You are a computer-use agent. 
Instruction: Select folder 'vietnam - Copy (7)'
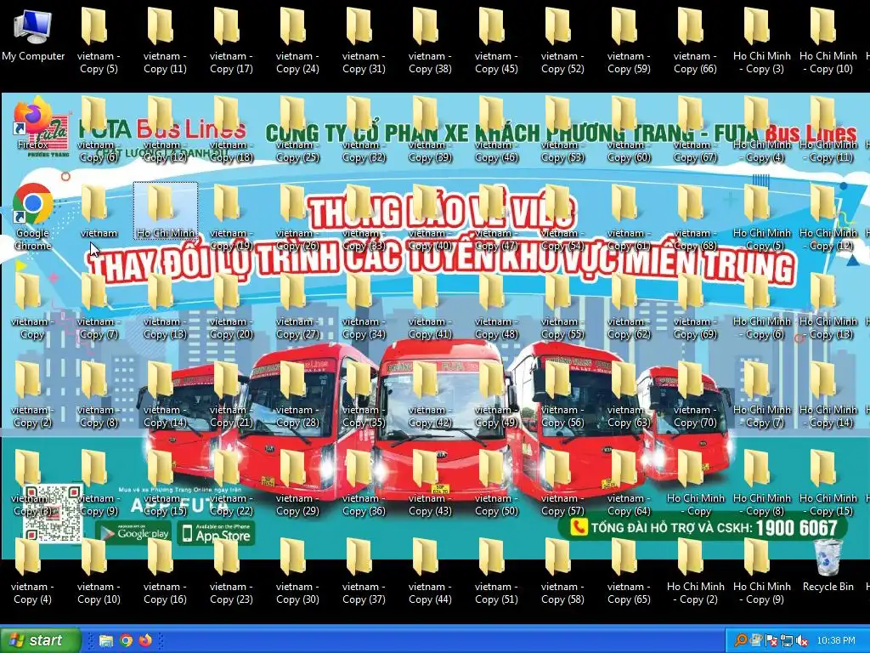pos(99,306)
